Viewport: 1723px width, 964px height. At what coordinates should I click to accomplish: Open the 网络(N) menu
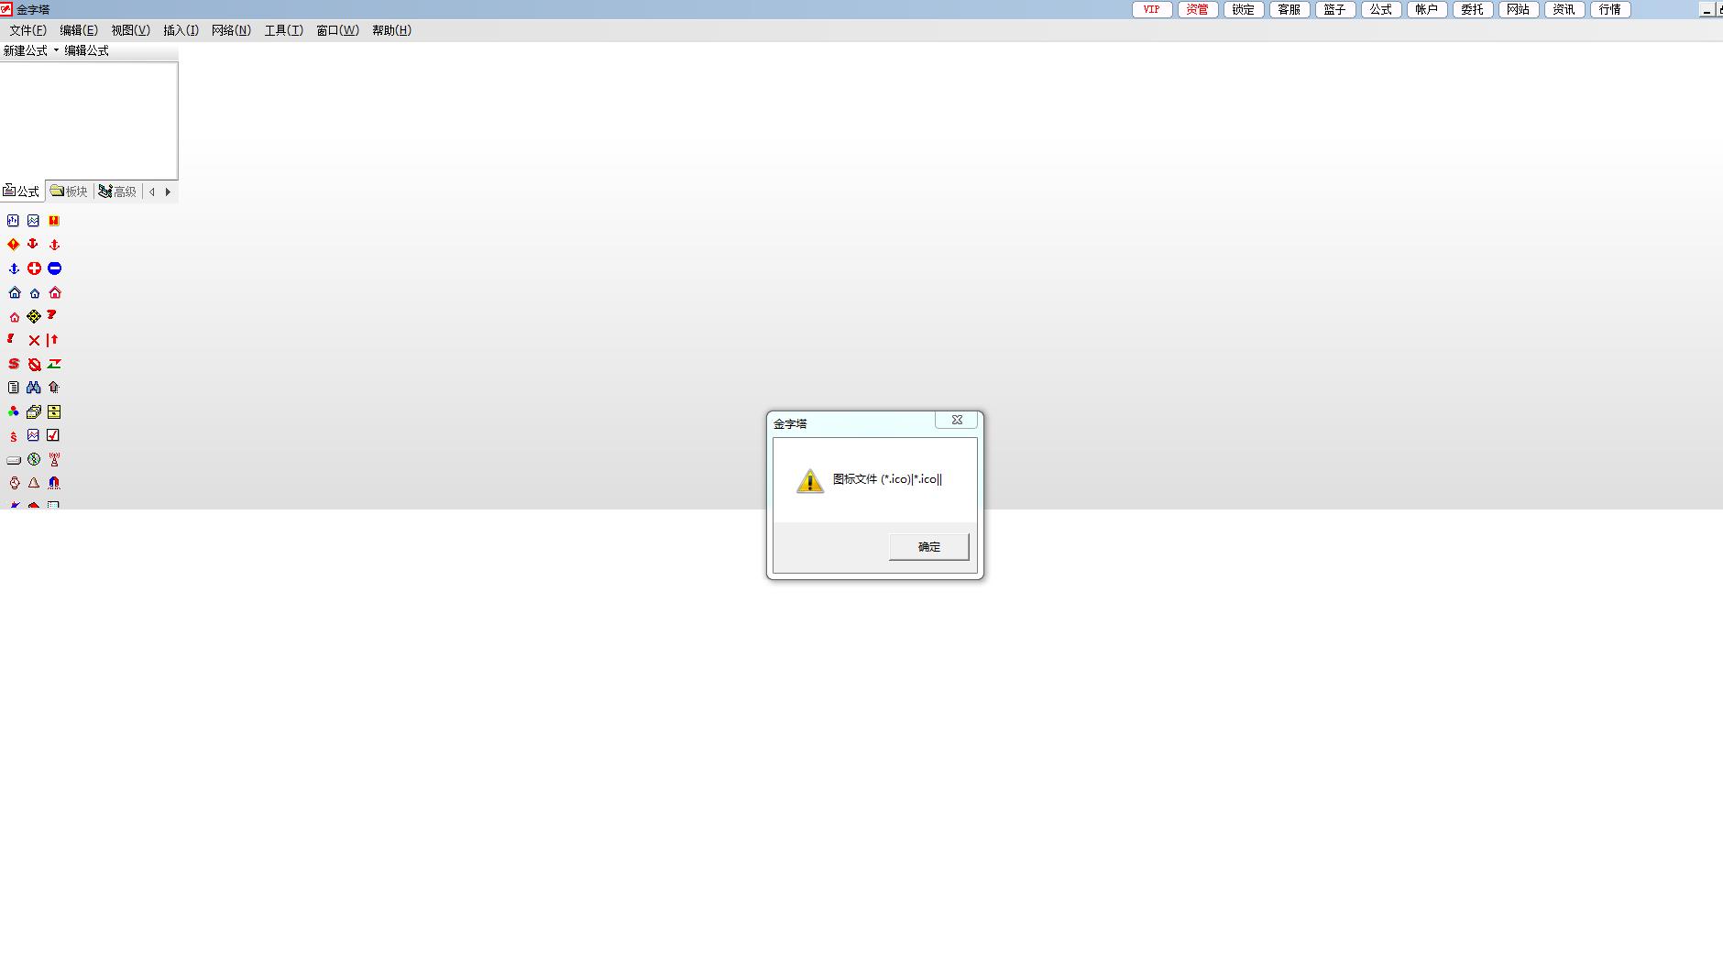point(231,30)
